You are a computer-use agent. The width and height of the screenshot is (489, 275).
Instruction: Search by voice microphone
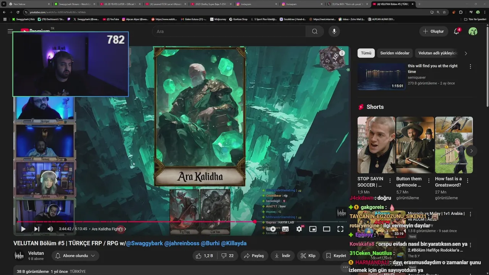tap(334, 31)
